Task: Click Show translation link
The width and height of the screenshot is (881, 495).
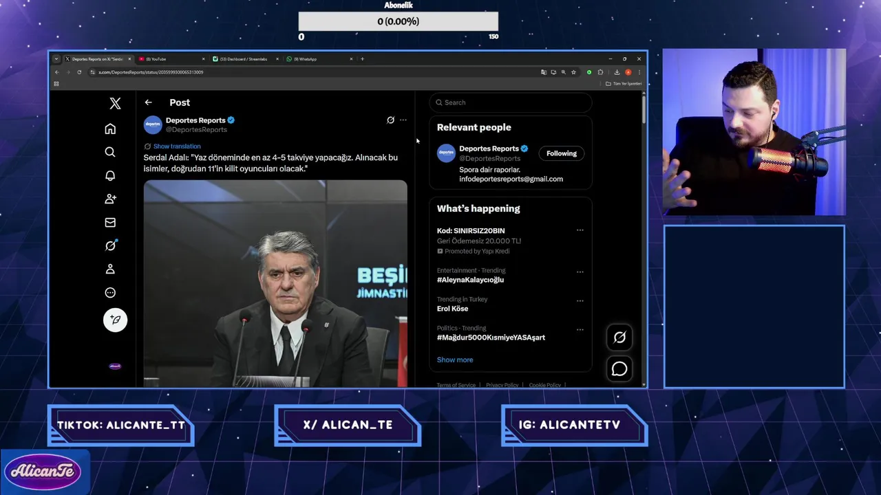Action: [x=177, y=146]
